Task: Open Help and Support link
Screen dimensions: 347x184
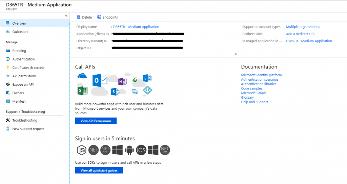Action: click(x=254, y=102)
